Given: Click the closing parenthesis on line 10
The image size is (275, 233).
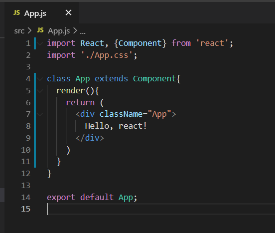Looking at the screenshot, I should (x=68, y=150).
